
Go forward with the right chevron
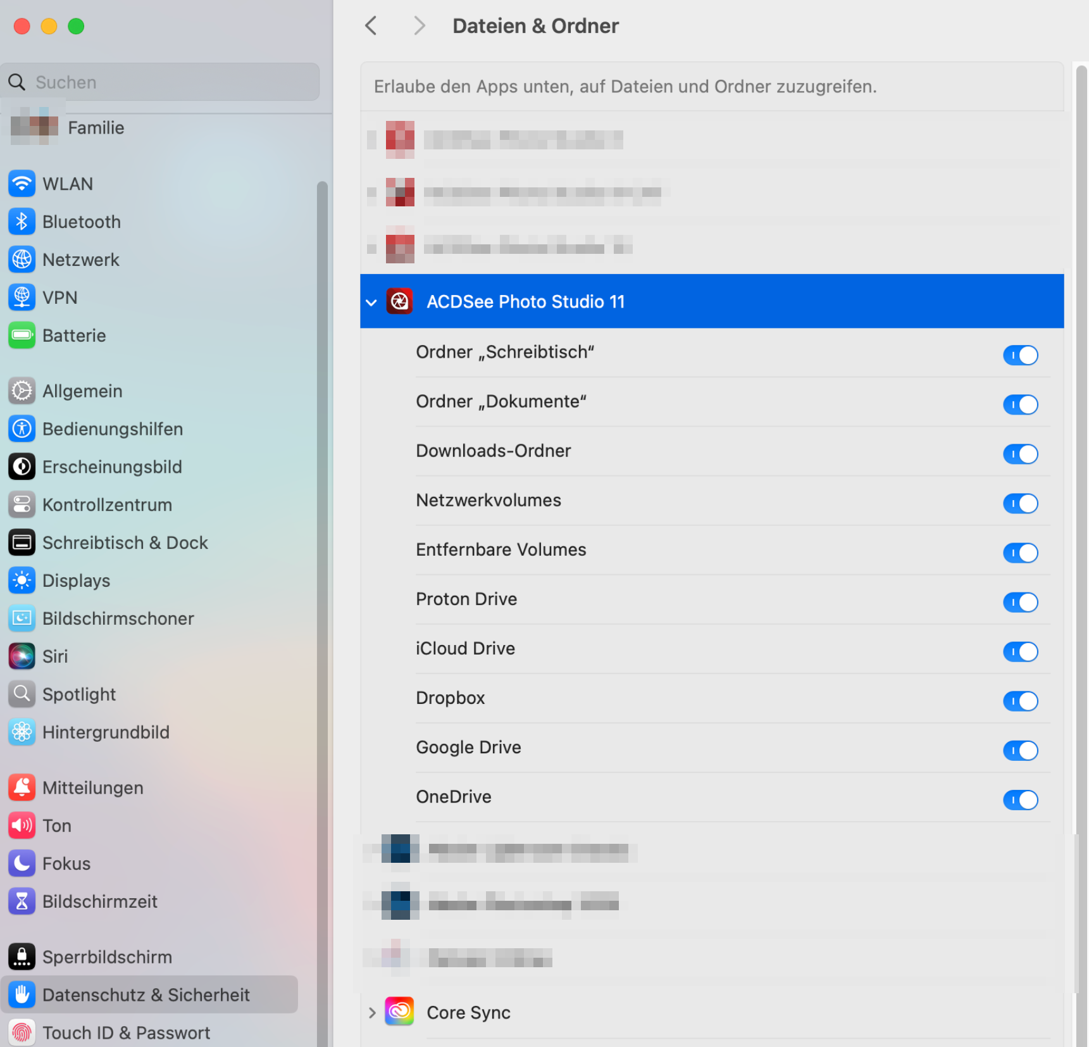point(419,26)
